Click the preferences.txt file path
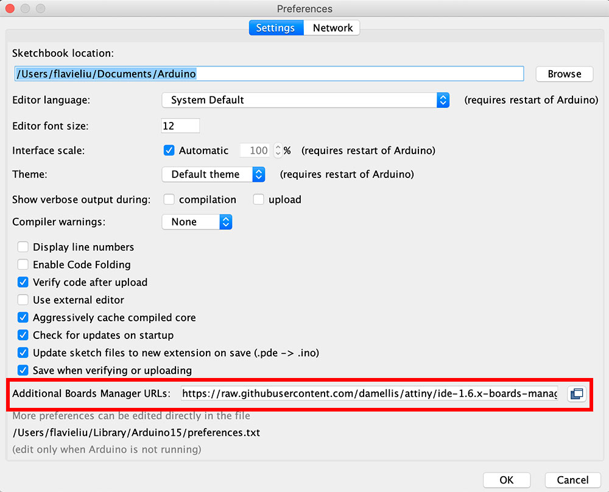Image resolution: width=609 pixels, height=492 pixels. pos(136,432)
